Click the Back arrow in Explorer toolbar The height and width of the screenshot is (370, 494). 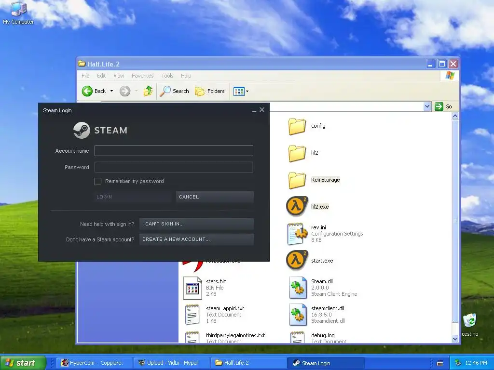point(87,91)
